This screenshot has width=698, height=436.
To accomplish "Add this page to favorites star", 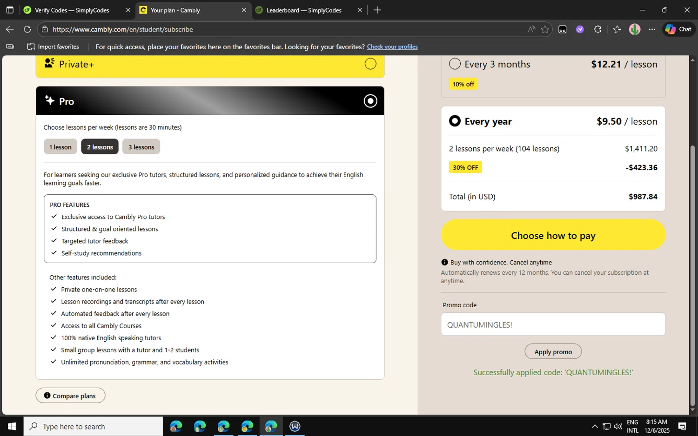I will point(545,29).
